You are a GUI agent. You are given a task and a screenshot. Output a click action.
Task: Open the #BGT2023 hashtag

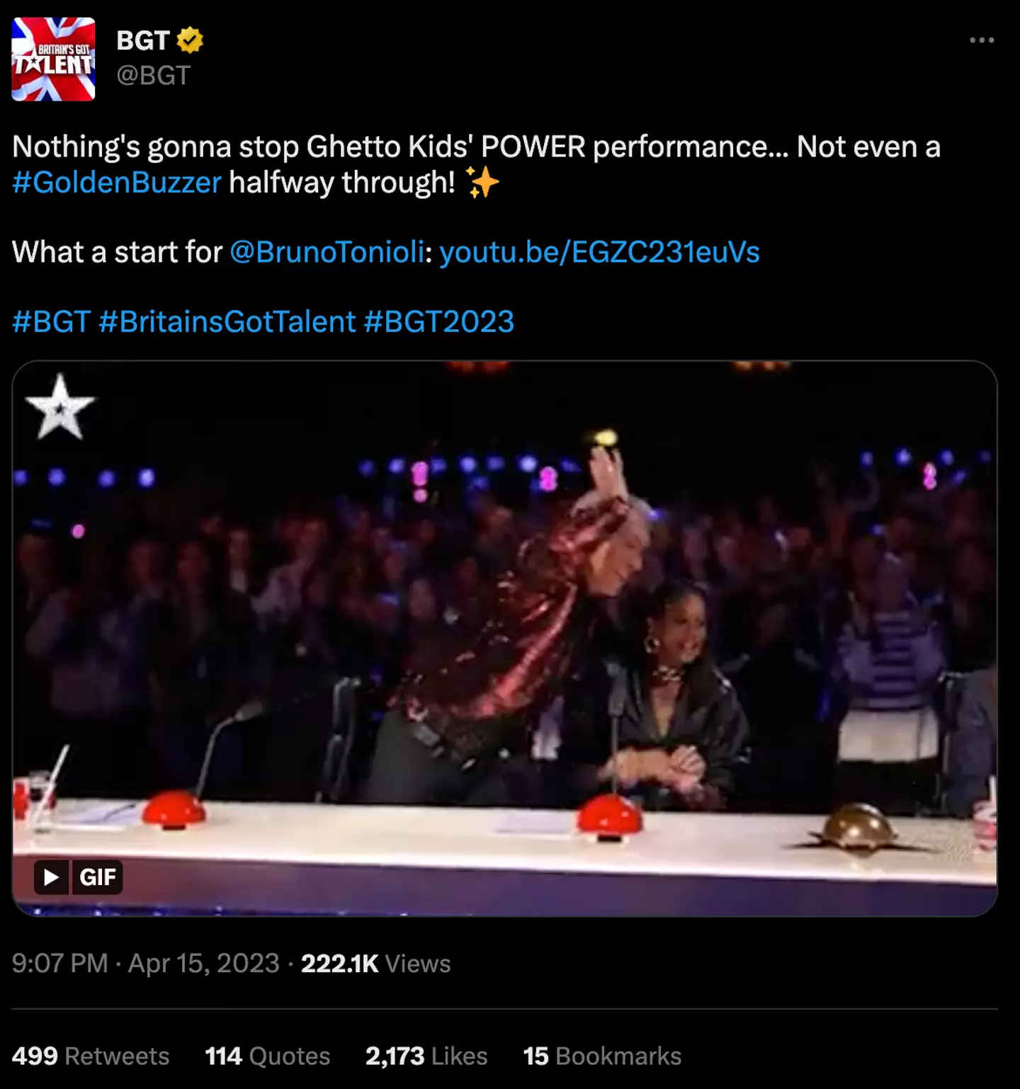pyautogui.click(x=438, y=321)
